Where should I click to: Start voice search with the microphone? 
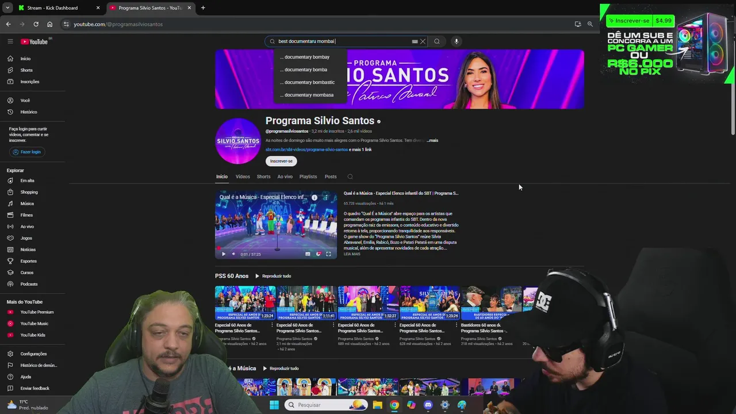point(456,41)
